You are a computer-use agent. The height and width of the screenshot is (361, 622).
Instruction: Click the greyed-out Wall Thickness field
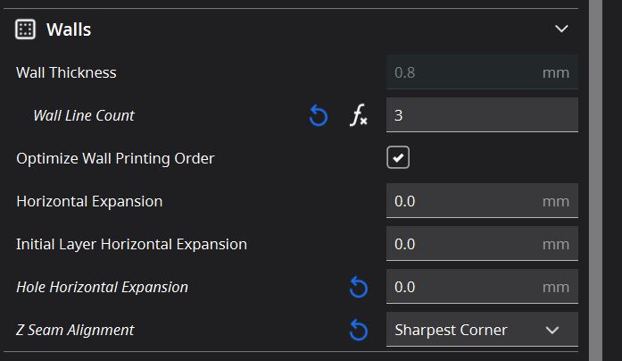(482, 72)
